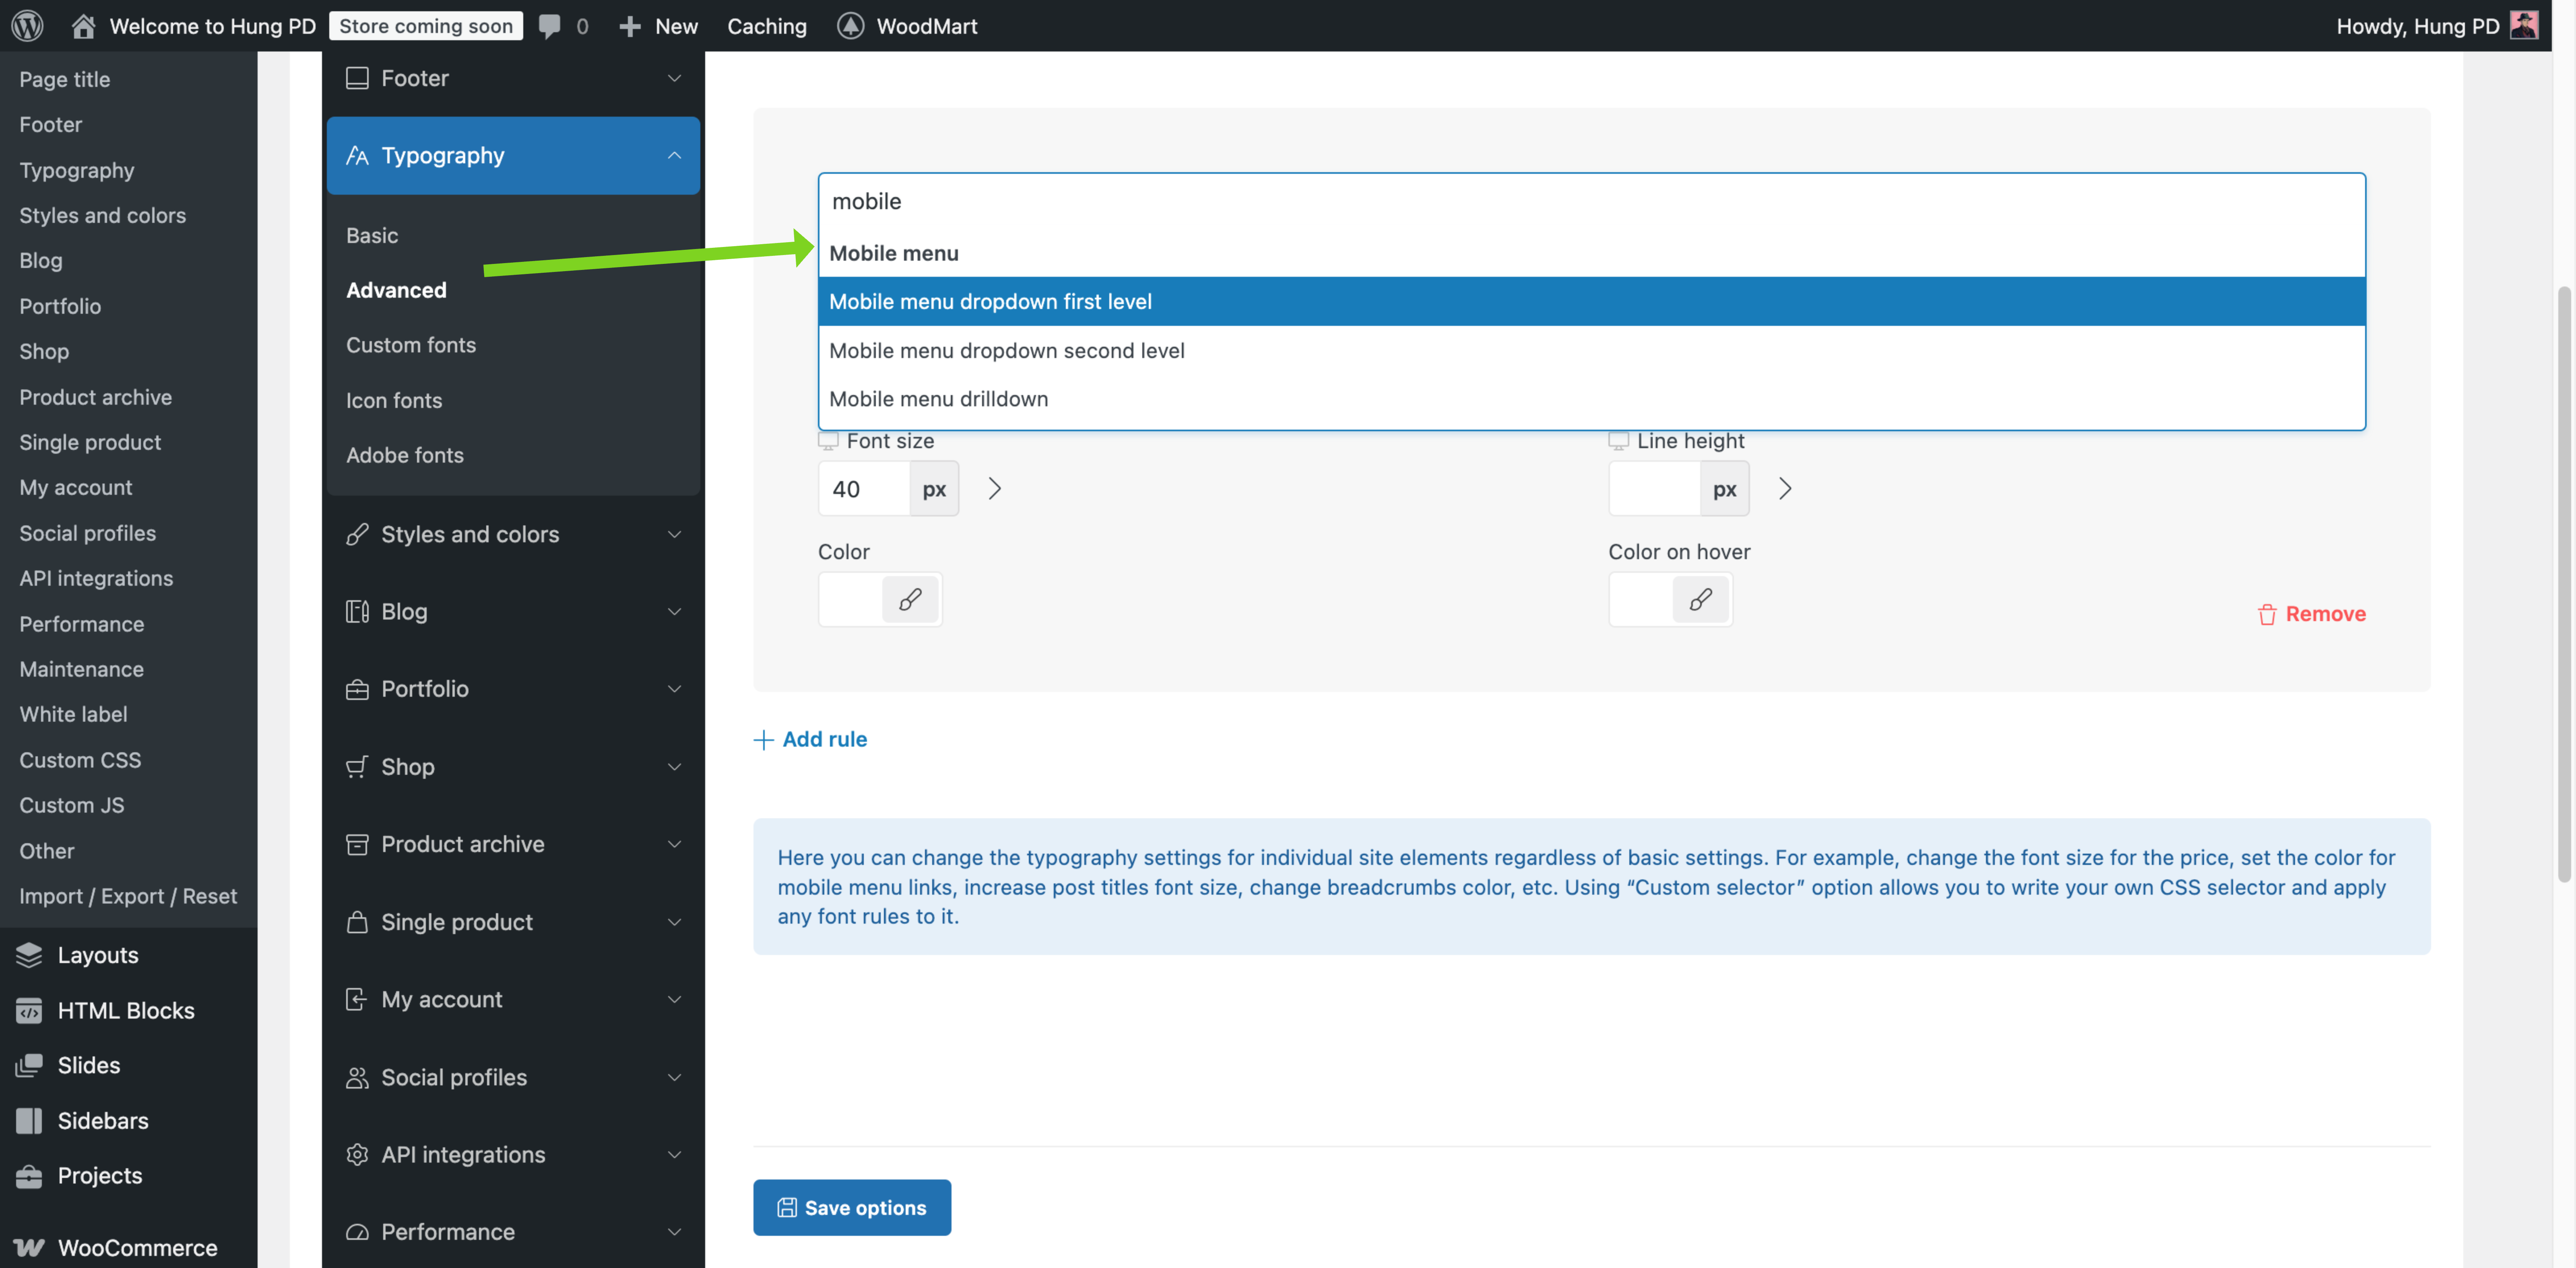
Task: Open the Custom fonts tab
Action: [411, 345]
